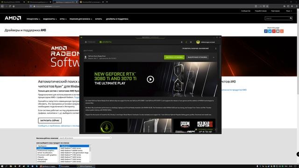Image resolution: width=299 pixels, height=168 pixels.
Task: Select Server Accelerators in the category list
Action: [x=47, y=153]
